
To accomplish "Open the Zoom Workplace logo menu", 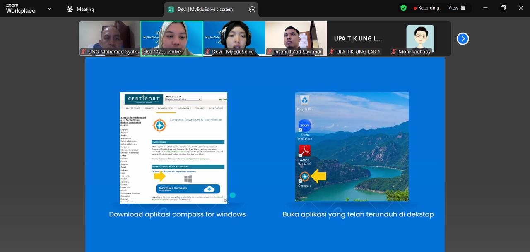I will [x=20, y=9].
